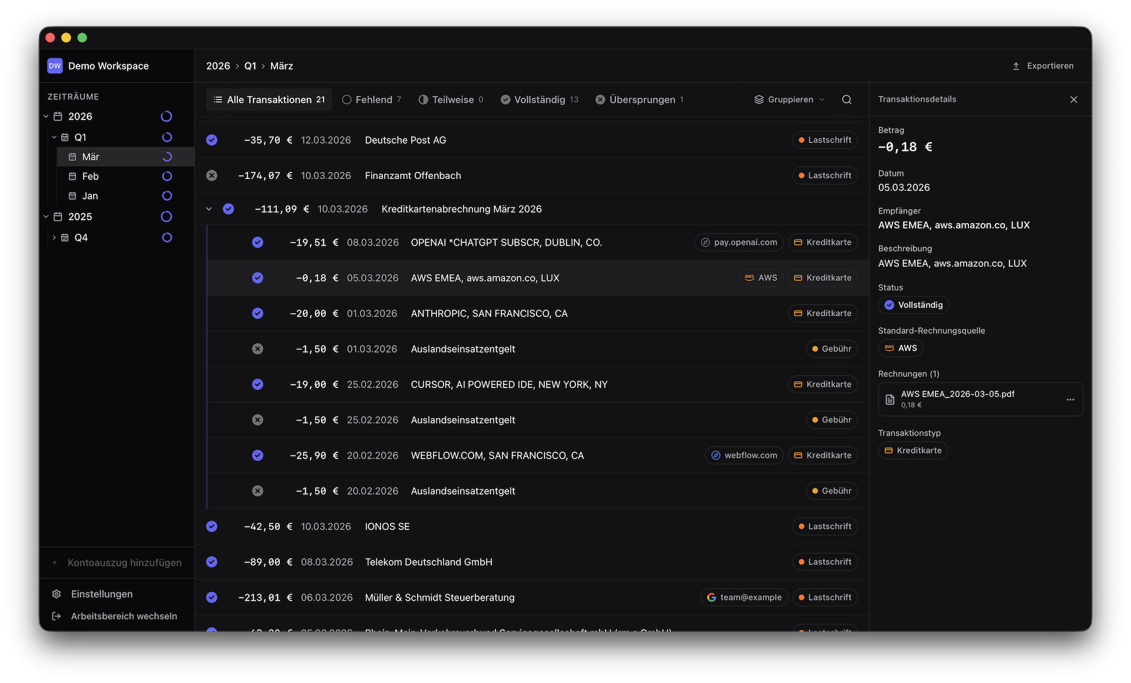Open the search magnifier icon
1131x683 pixels.
coord(846,100)
